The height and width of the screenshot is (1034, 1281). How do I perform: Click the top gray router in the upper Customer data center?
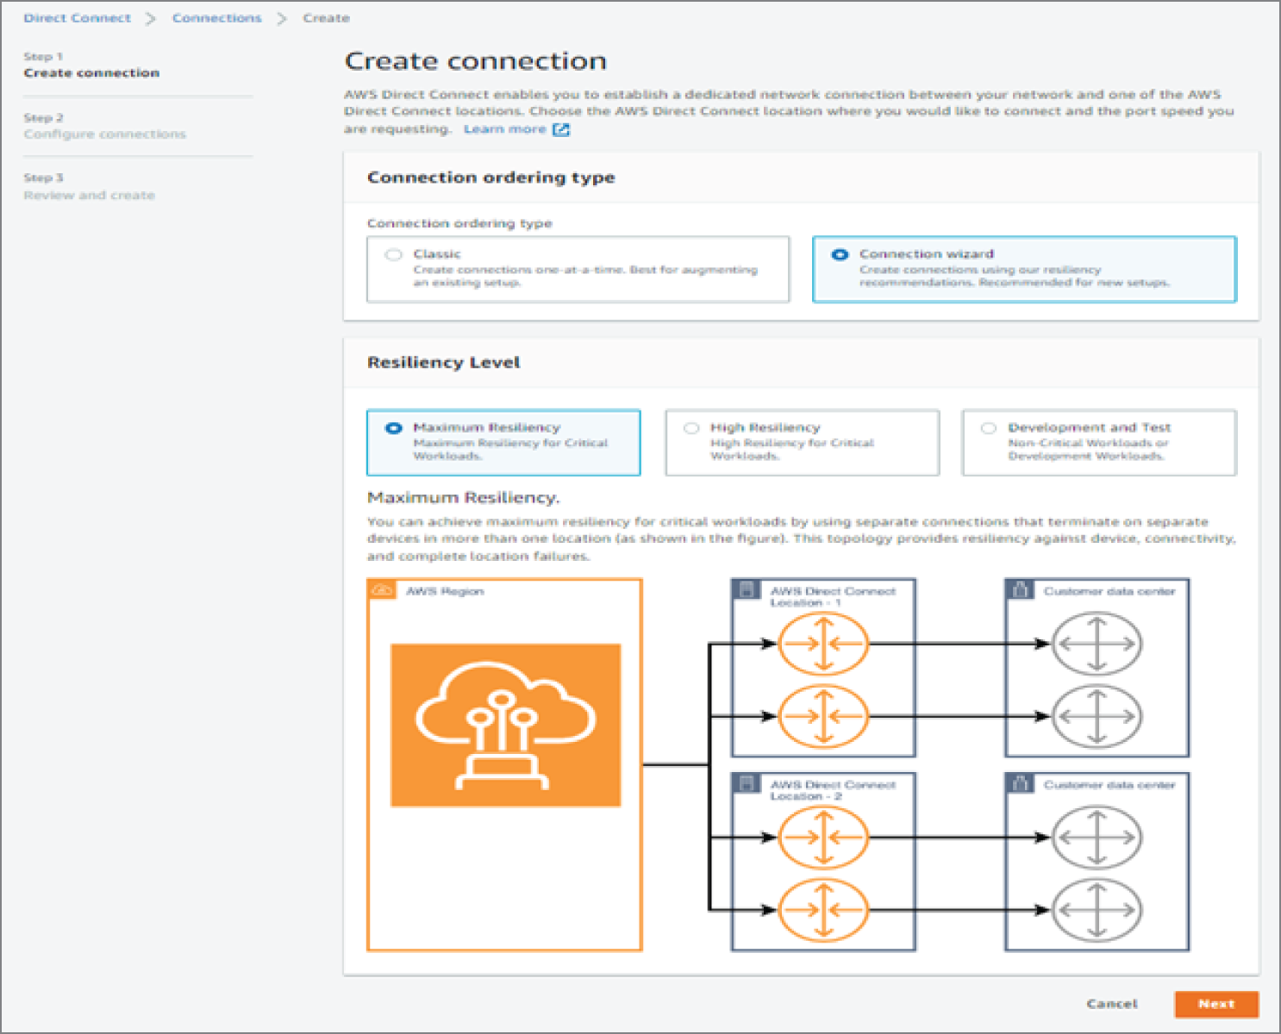click(1097, 644)
